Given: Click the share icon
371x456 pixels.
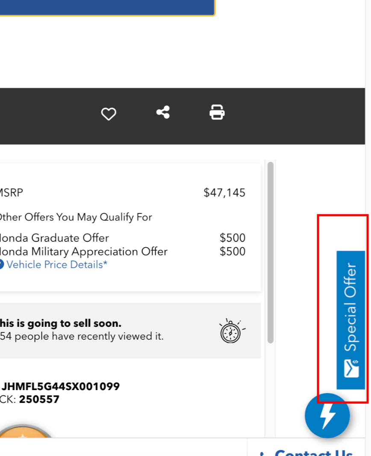Looking at the screenshot, I should pyautogui.click(x=163, y=113).
